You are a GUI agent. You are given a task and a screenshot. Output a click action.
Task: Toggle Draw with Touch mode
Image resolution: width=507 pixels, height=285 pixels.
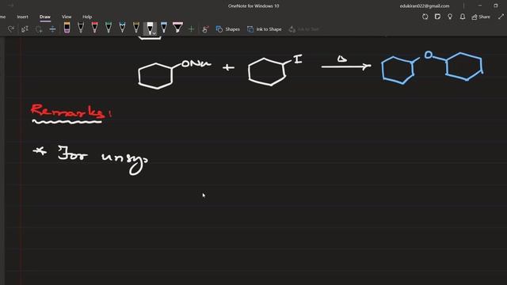coord(205,29)
